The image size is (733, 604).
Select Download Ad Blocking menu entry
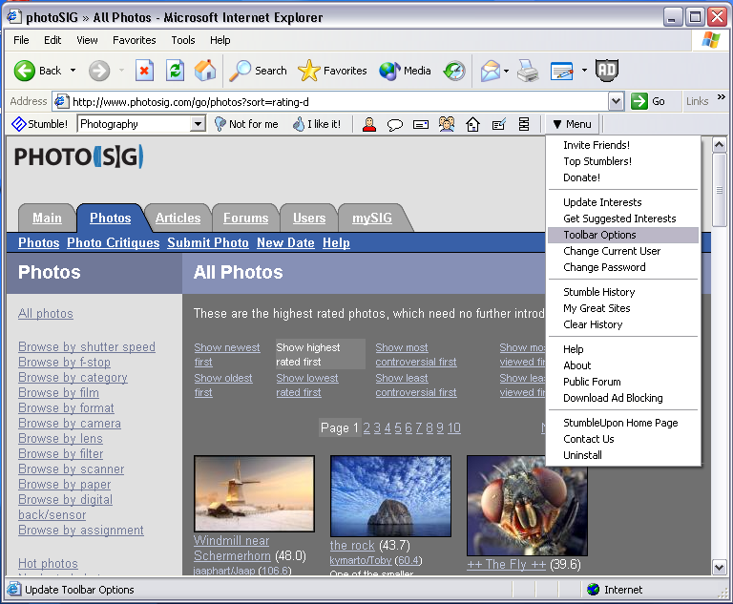click(622, 398)
